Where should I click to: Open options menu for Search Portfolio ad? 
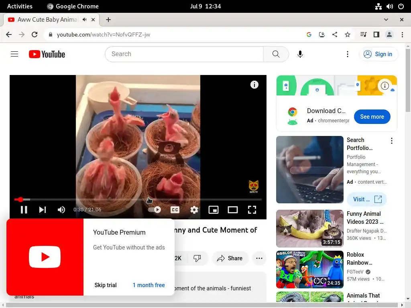392,141
